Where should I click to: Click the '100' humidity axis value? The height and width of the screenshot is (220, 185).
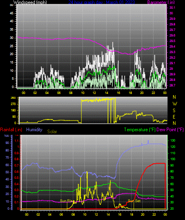[x=7, y=136]
